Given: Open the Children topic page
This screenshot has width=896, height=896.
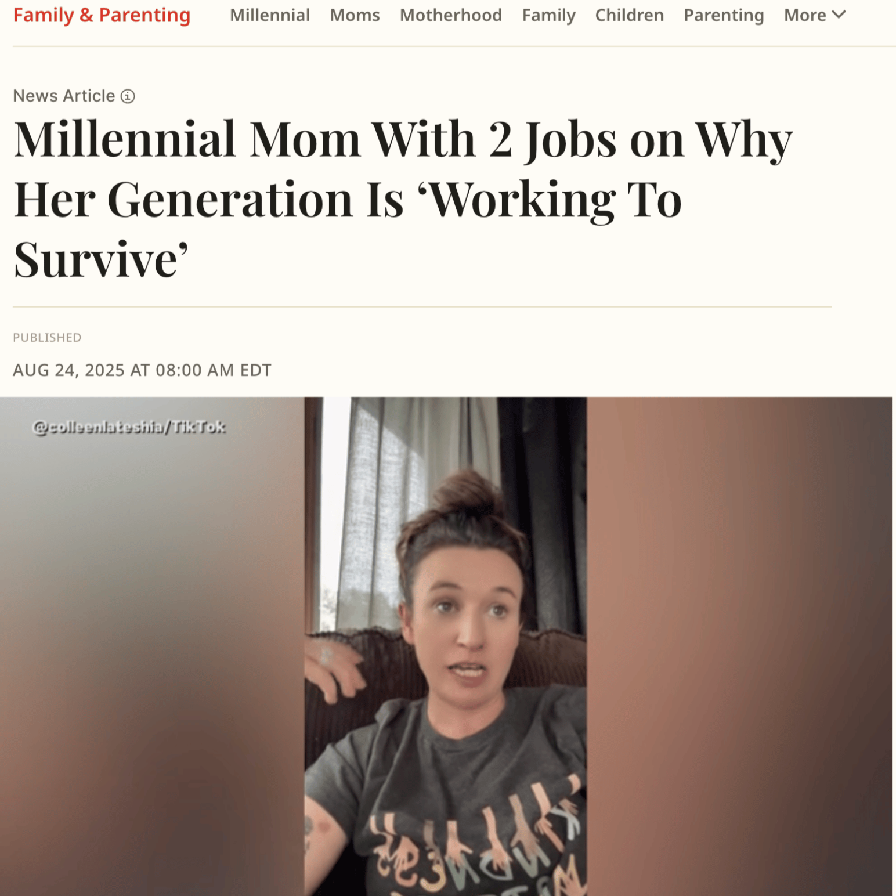Looking at the screenshot, I should click(629, 15).
